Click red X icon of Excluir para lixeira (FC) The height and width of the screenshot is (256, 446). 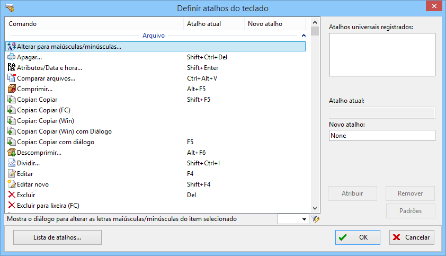pos(11,205)
